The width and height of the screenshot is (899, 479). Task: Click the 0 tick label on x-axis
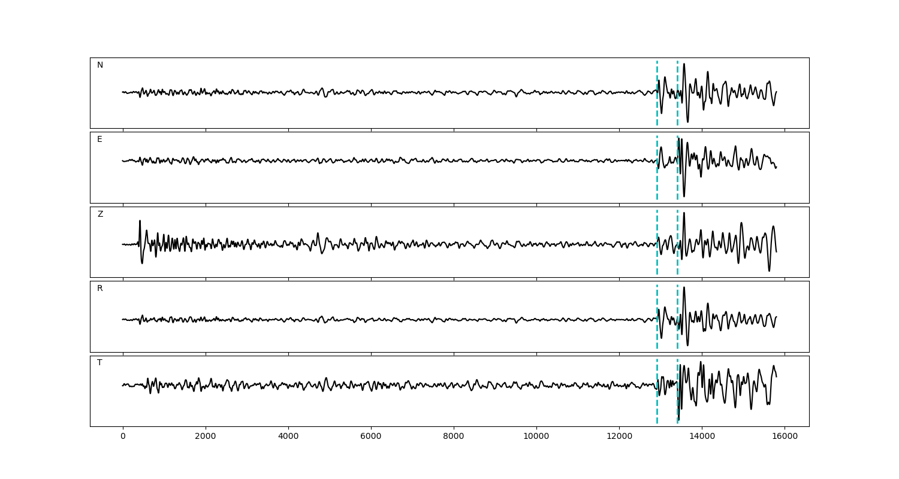[x=123, y=437]
